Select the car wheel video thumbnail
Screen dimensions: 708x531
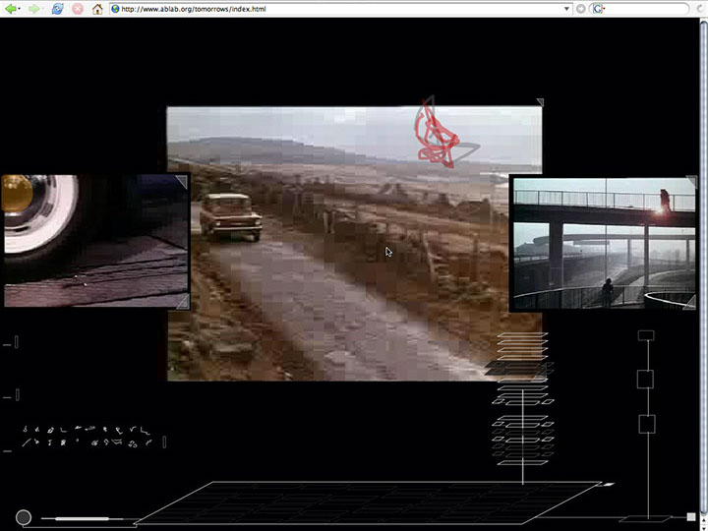pyautogui.click(x=93, y=240)
